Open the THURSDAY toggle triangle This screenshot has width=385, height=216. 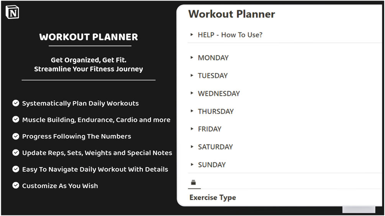point(192,111)
